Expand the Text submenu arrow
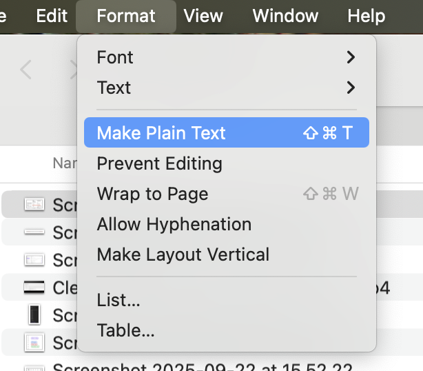Viewport: 423px width, 371px height. point(351,88)
